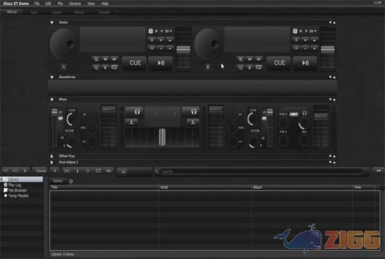Click the right headphone cue icon in mixer
The width and height of the screenshot is (385, 259).
190,111
